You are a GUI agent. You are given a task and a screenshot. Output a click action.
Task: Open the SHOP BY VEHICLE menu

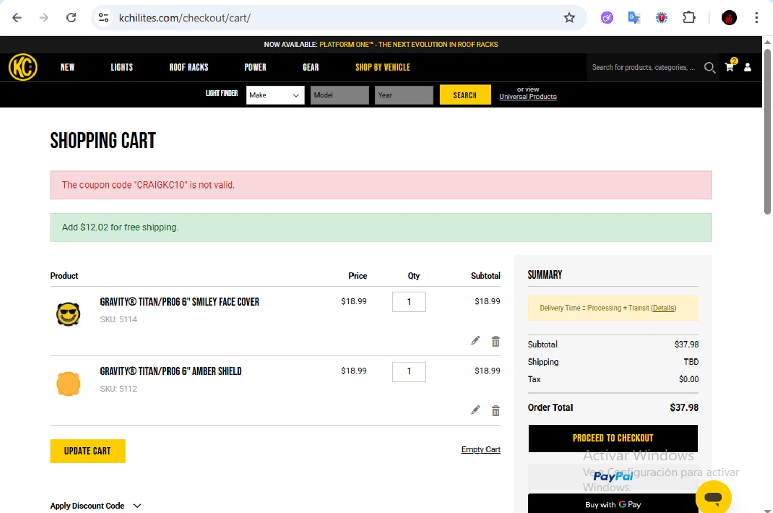click(x=382, y=67)
